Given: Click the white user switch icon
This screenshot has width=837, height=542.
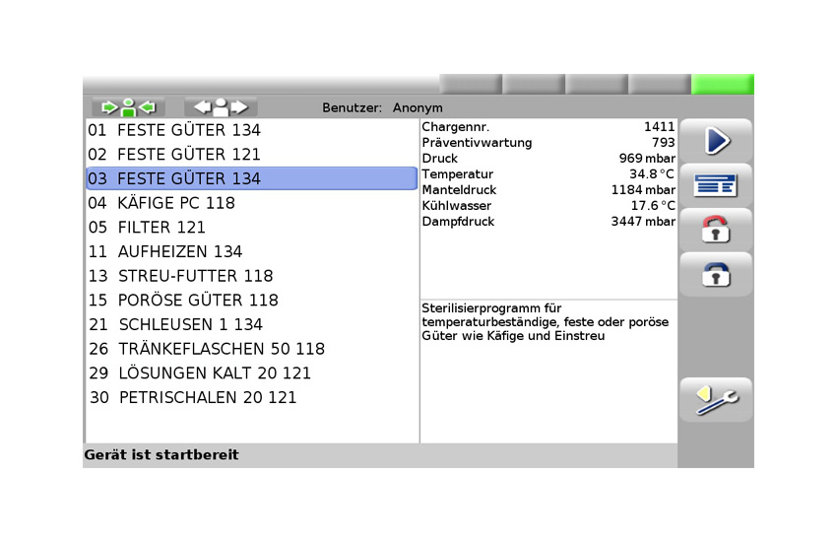Looking at the screenshot, I should [221, 107].
